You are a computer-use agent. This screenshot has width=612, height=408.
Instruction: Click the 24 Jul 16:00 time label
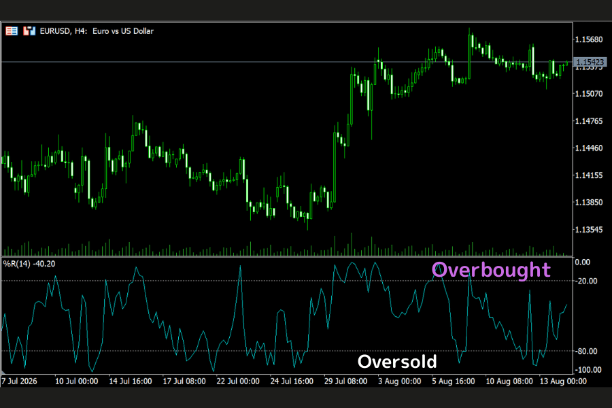click(292, 381)
